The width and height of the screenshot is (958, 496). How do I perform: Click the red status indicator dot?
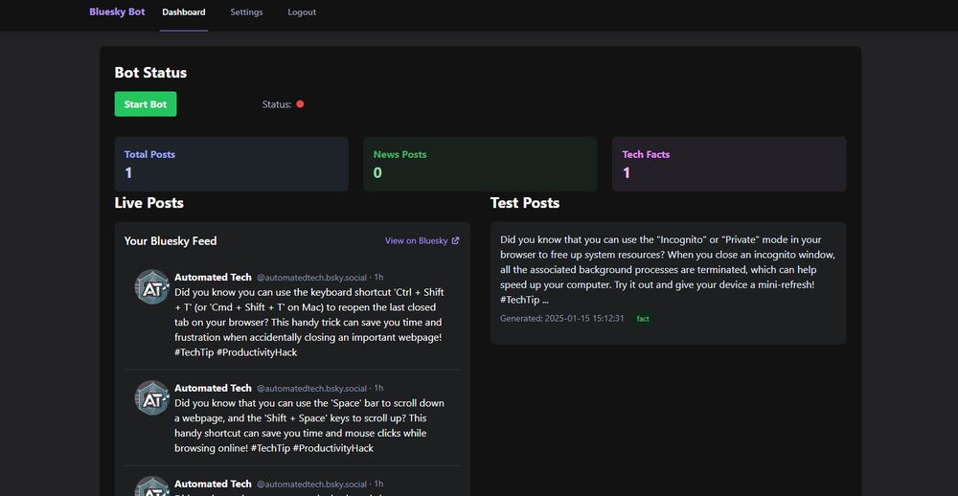[300, 103]
